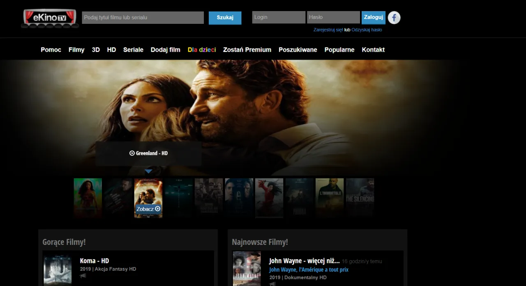
Task: Click the megaphone icon under John Wayne entry
Action: [272, 284]
